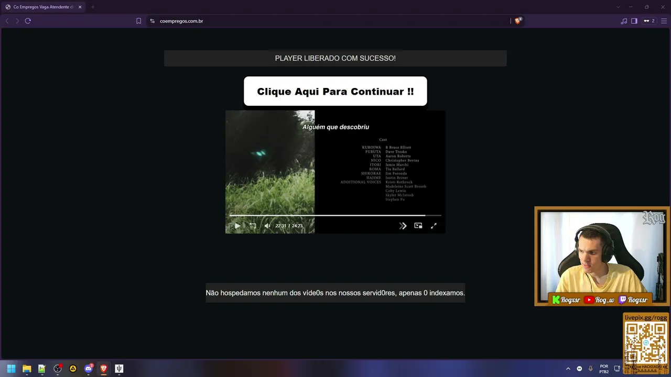Switch to Brave browser in taskbar
This screenshot has width=671, height=377.
tap(104, 369)
